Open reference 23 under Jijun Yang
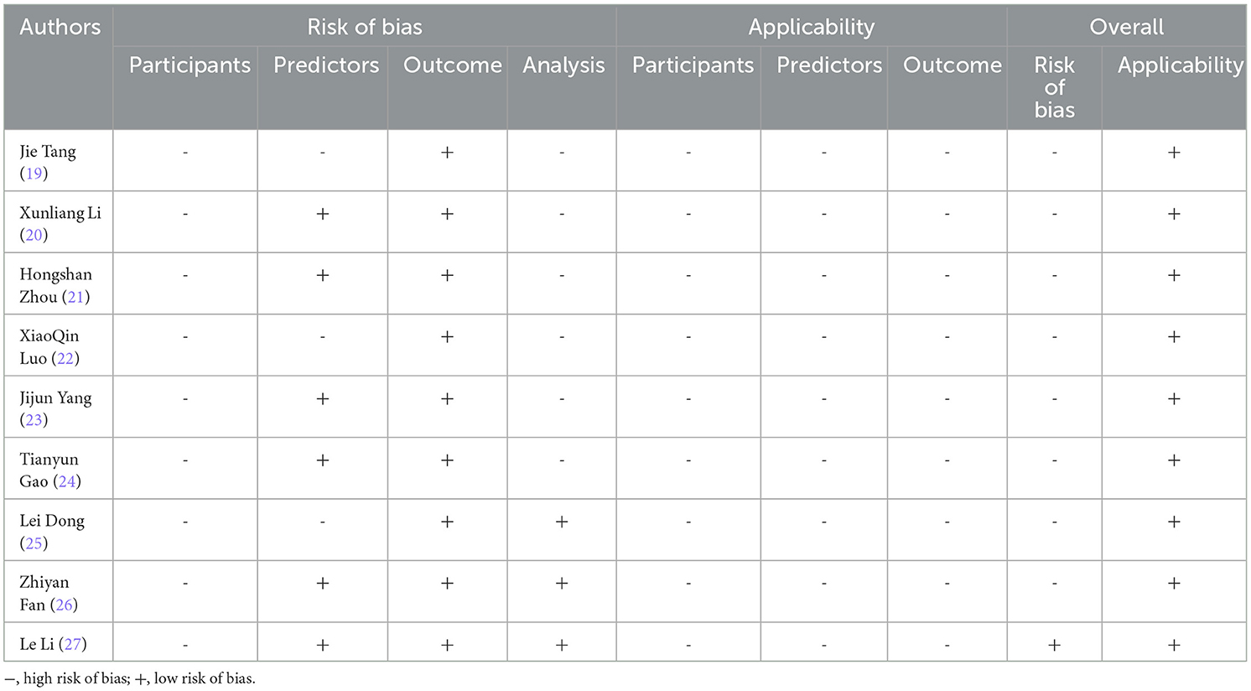 [34, 420]
